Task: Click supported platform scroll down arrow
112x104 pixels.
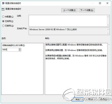Action: click(x=108, y=33)
